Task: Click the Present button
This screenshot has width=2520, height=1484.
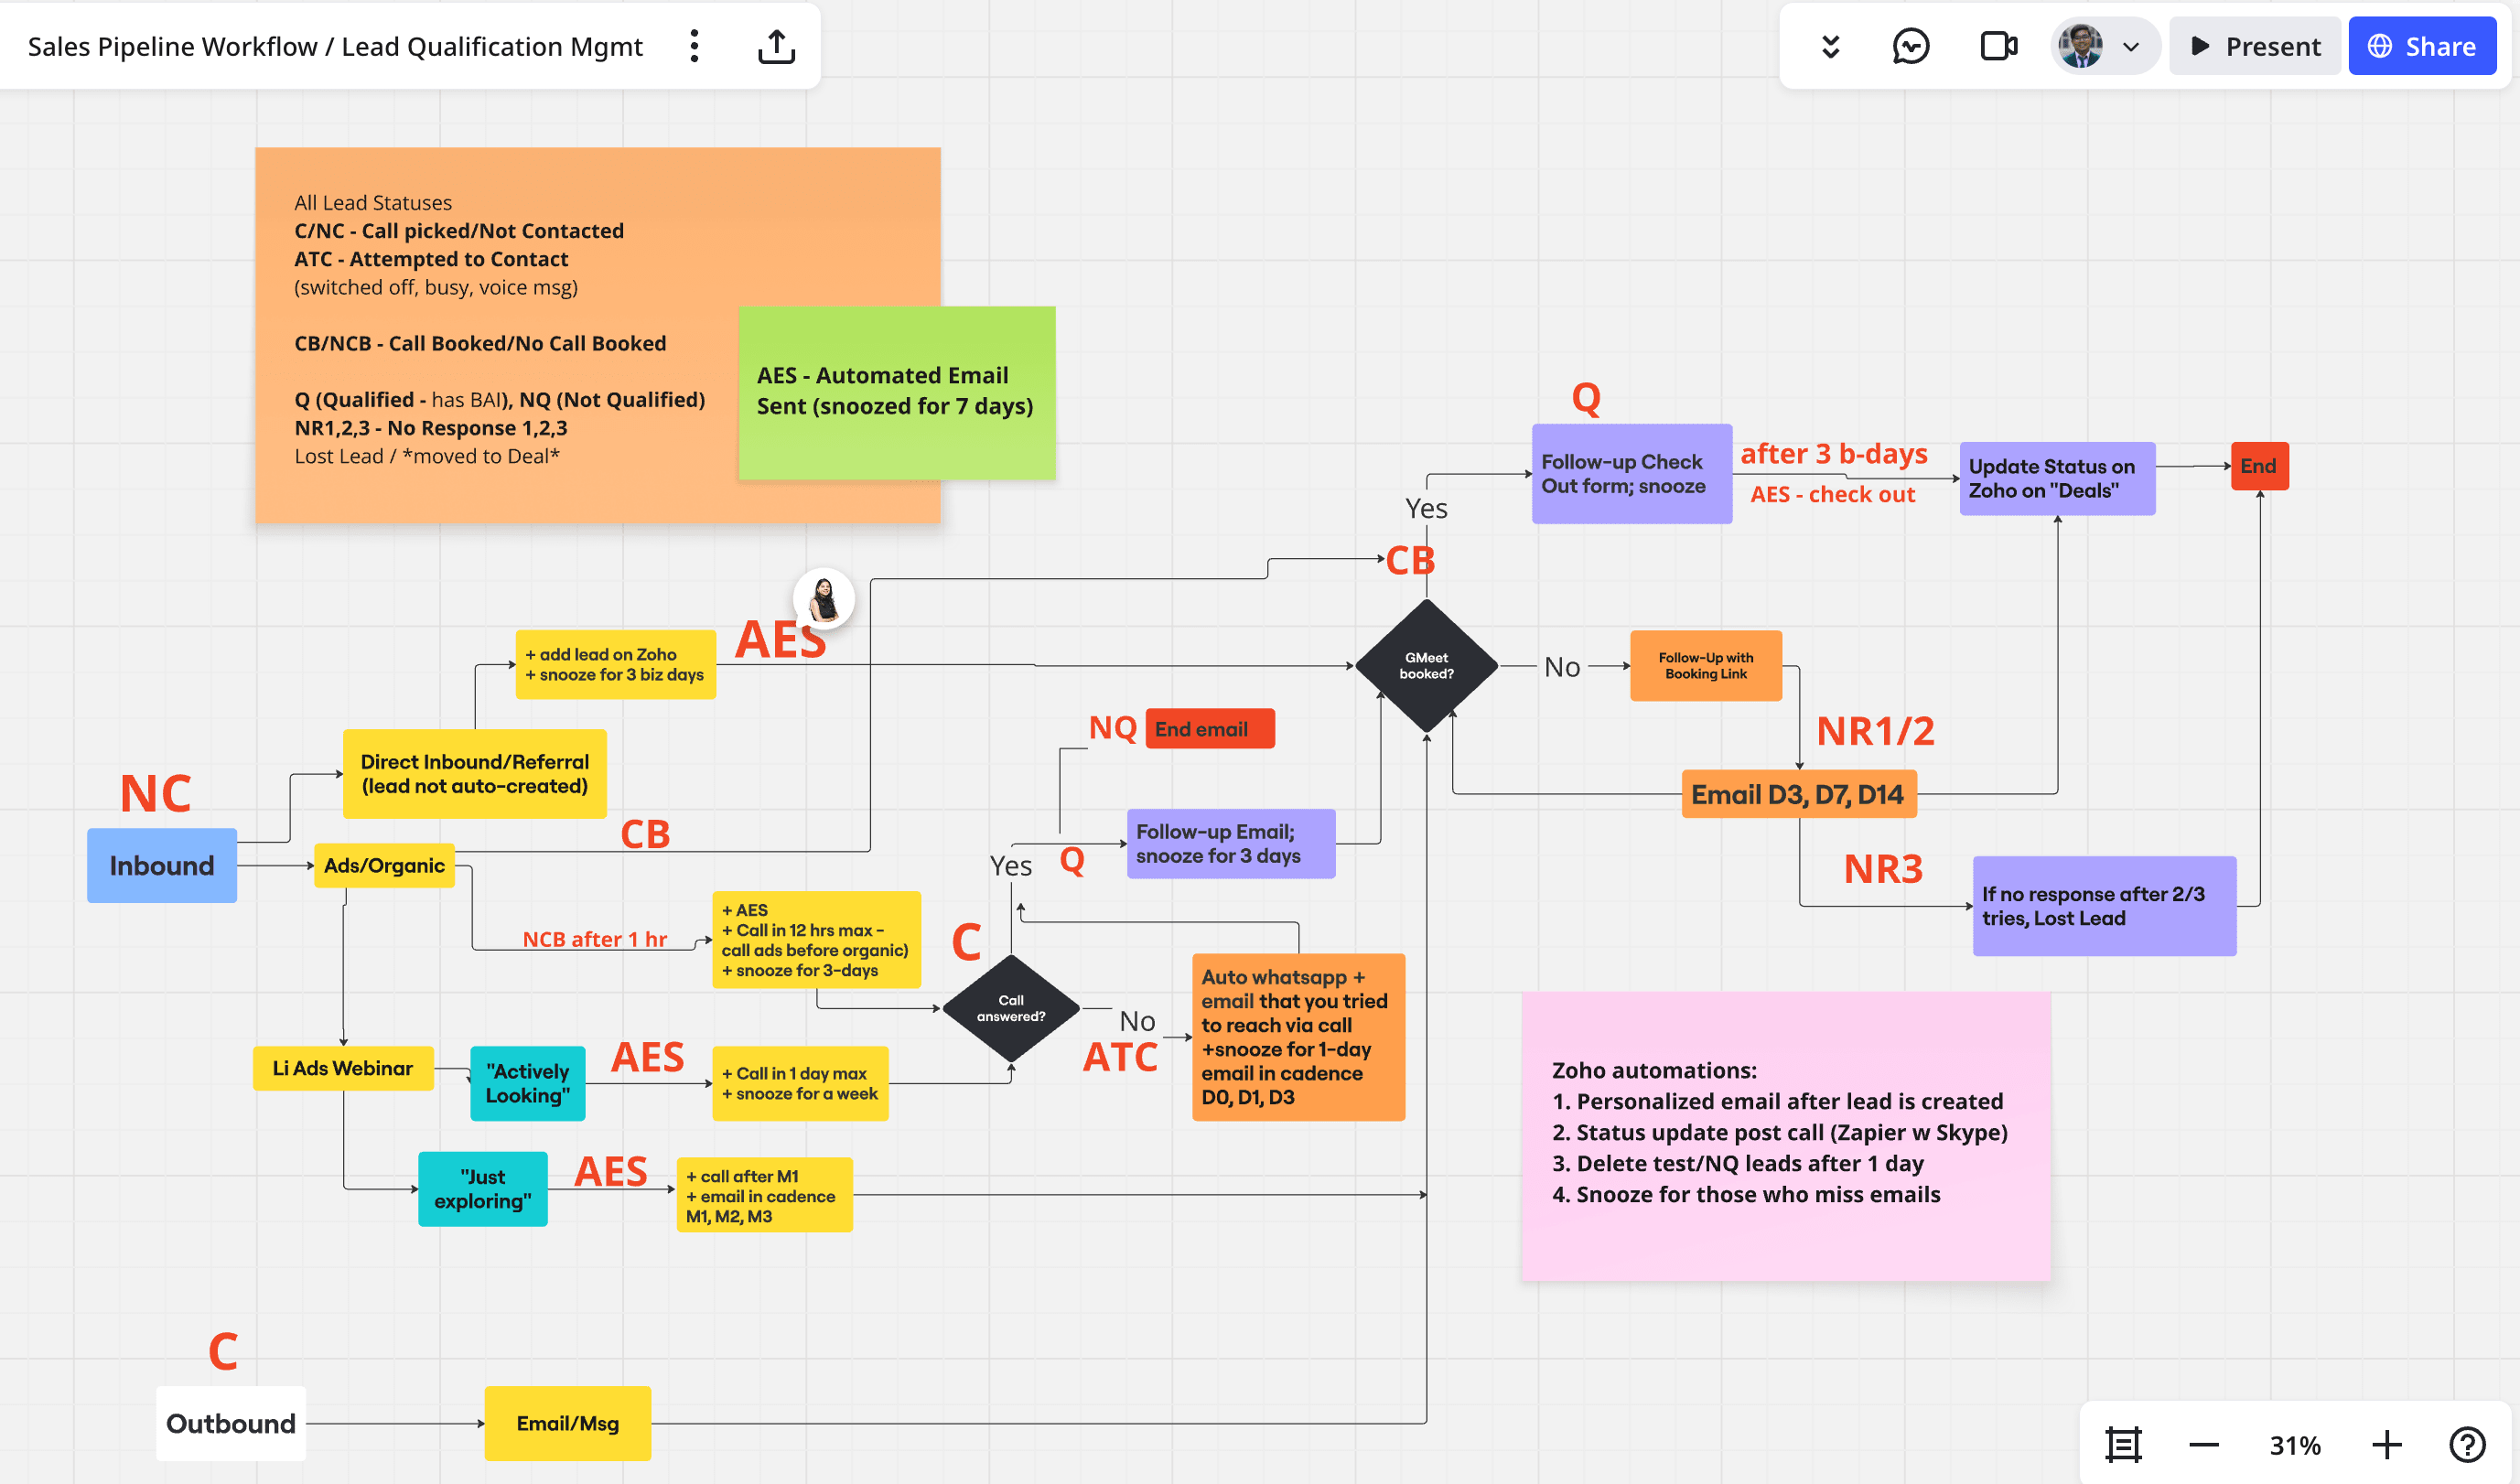Action: (2254, 46)
